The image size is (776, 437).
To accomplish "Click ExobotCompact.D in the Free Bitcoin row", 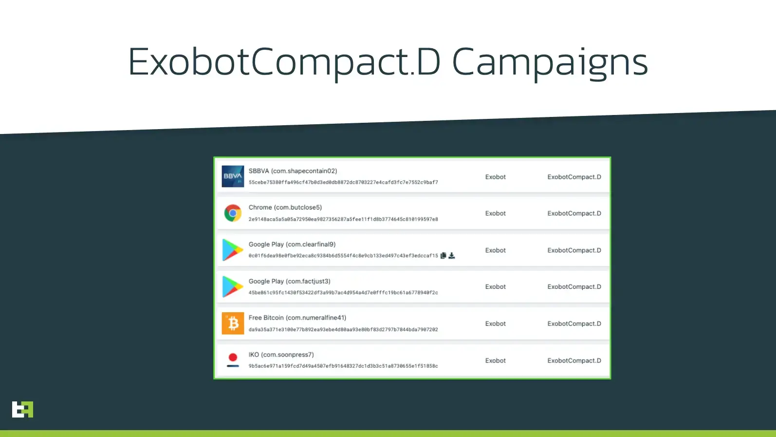I will pyautogui.click(x=574, y=323).
